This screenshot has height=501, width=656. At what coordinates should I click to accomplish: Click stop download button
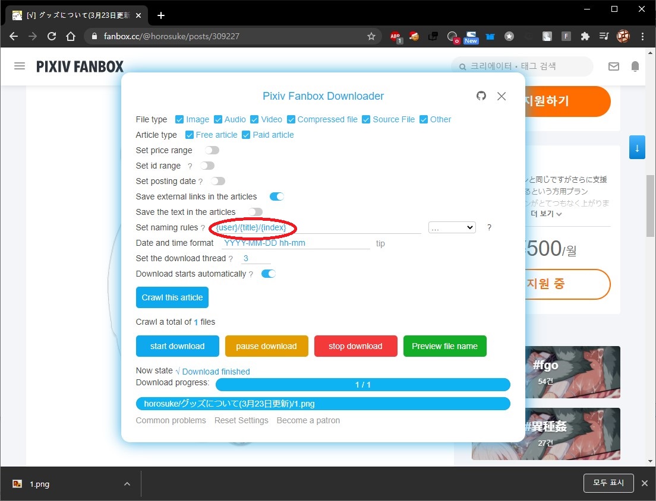(x=355, y=346)
